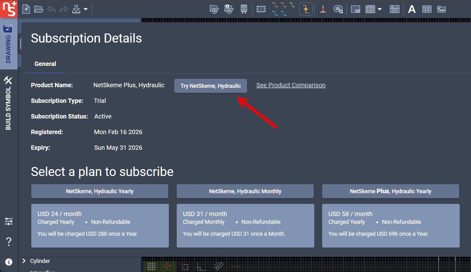Click the parts list table icon
This screenshot has width=471, height=272.
[370, 9]
